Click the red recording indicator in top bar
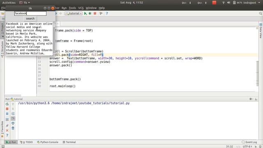Image resolution: width=263 pixels, height=148 pixels. 214,3
